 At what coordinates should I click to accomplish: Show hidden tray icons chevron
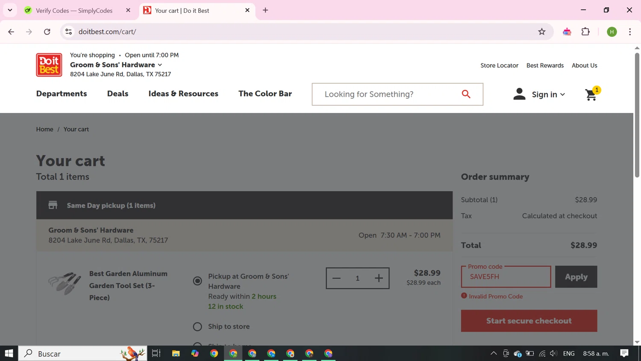coord(494,353)
